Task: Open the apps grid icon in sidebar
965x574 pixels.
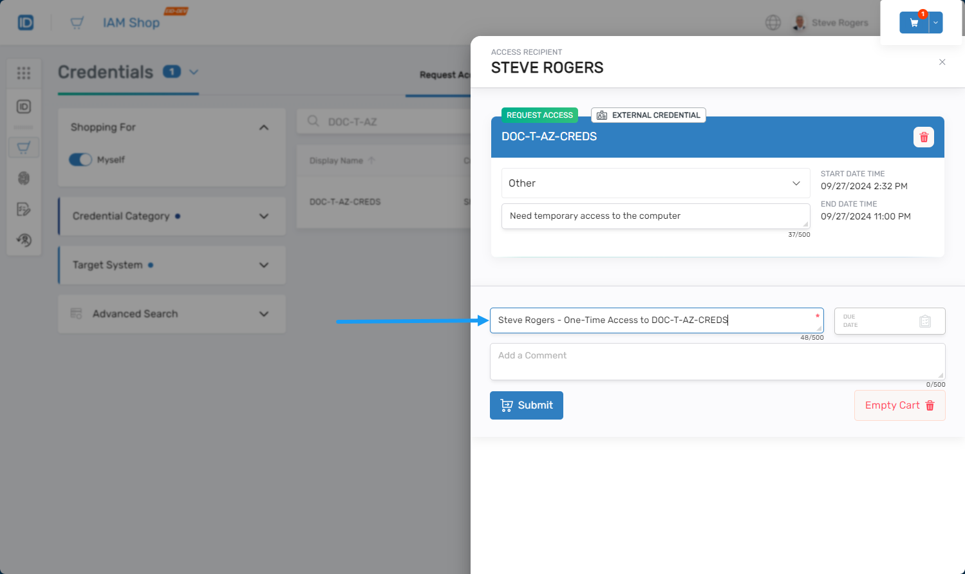Action: pos(24,73)
